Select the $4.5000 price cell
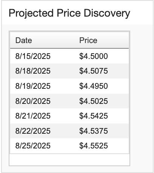The image size is (154, 173). pos(94,56)
